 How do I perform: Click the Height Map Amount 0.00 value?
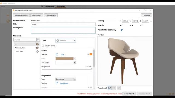(x=90, y=87)
